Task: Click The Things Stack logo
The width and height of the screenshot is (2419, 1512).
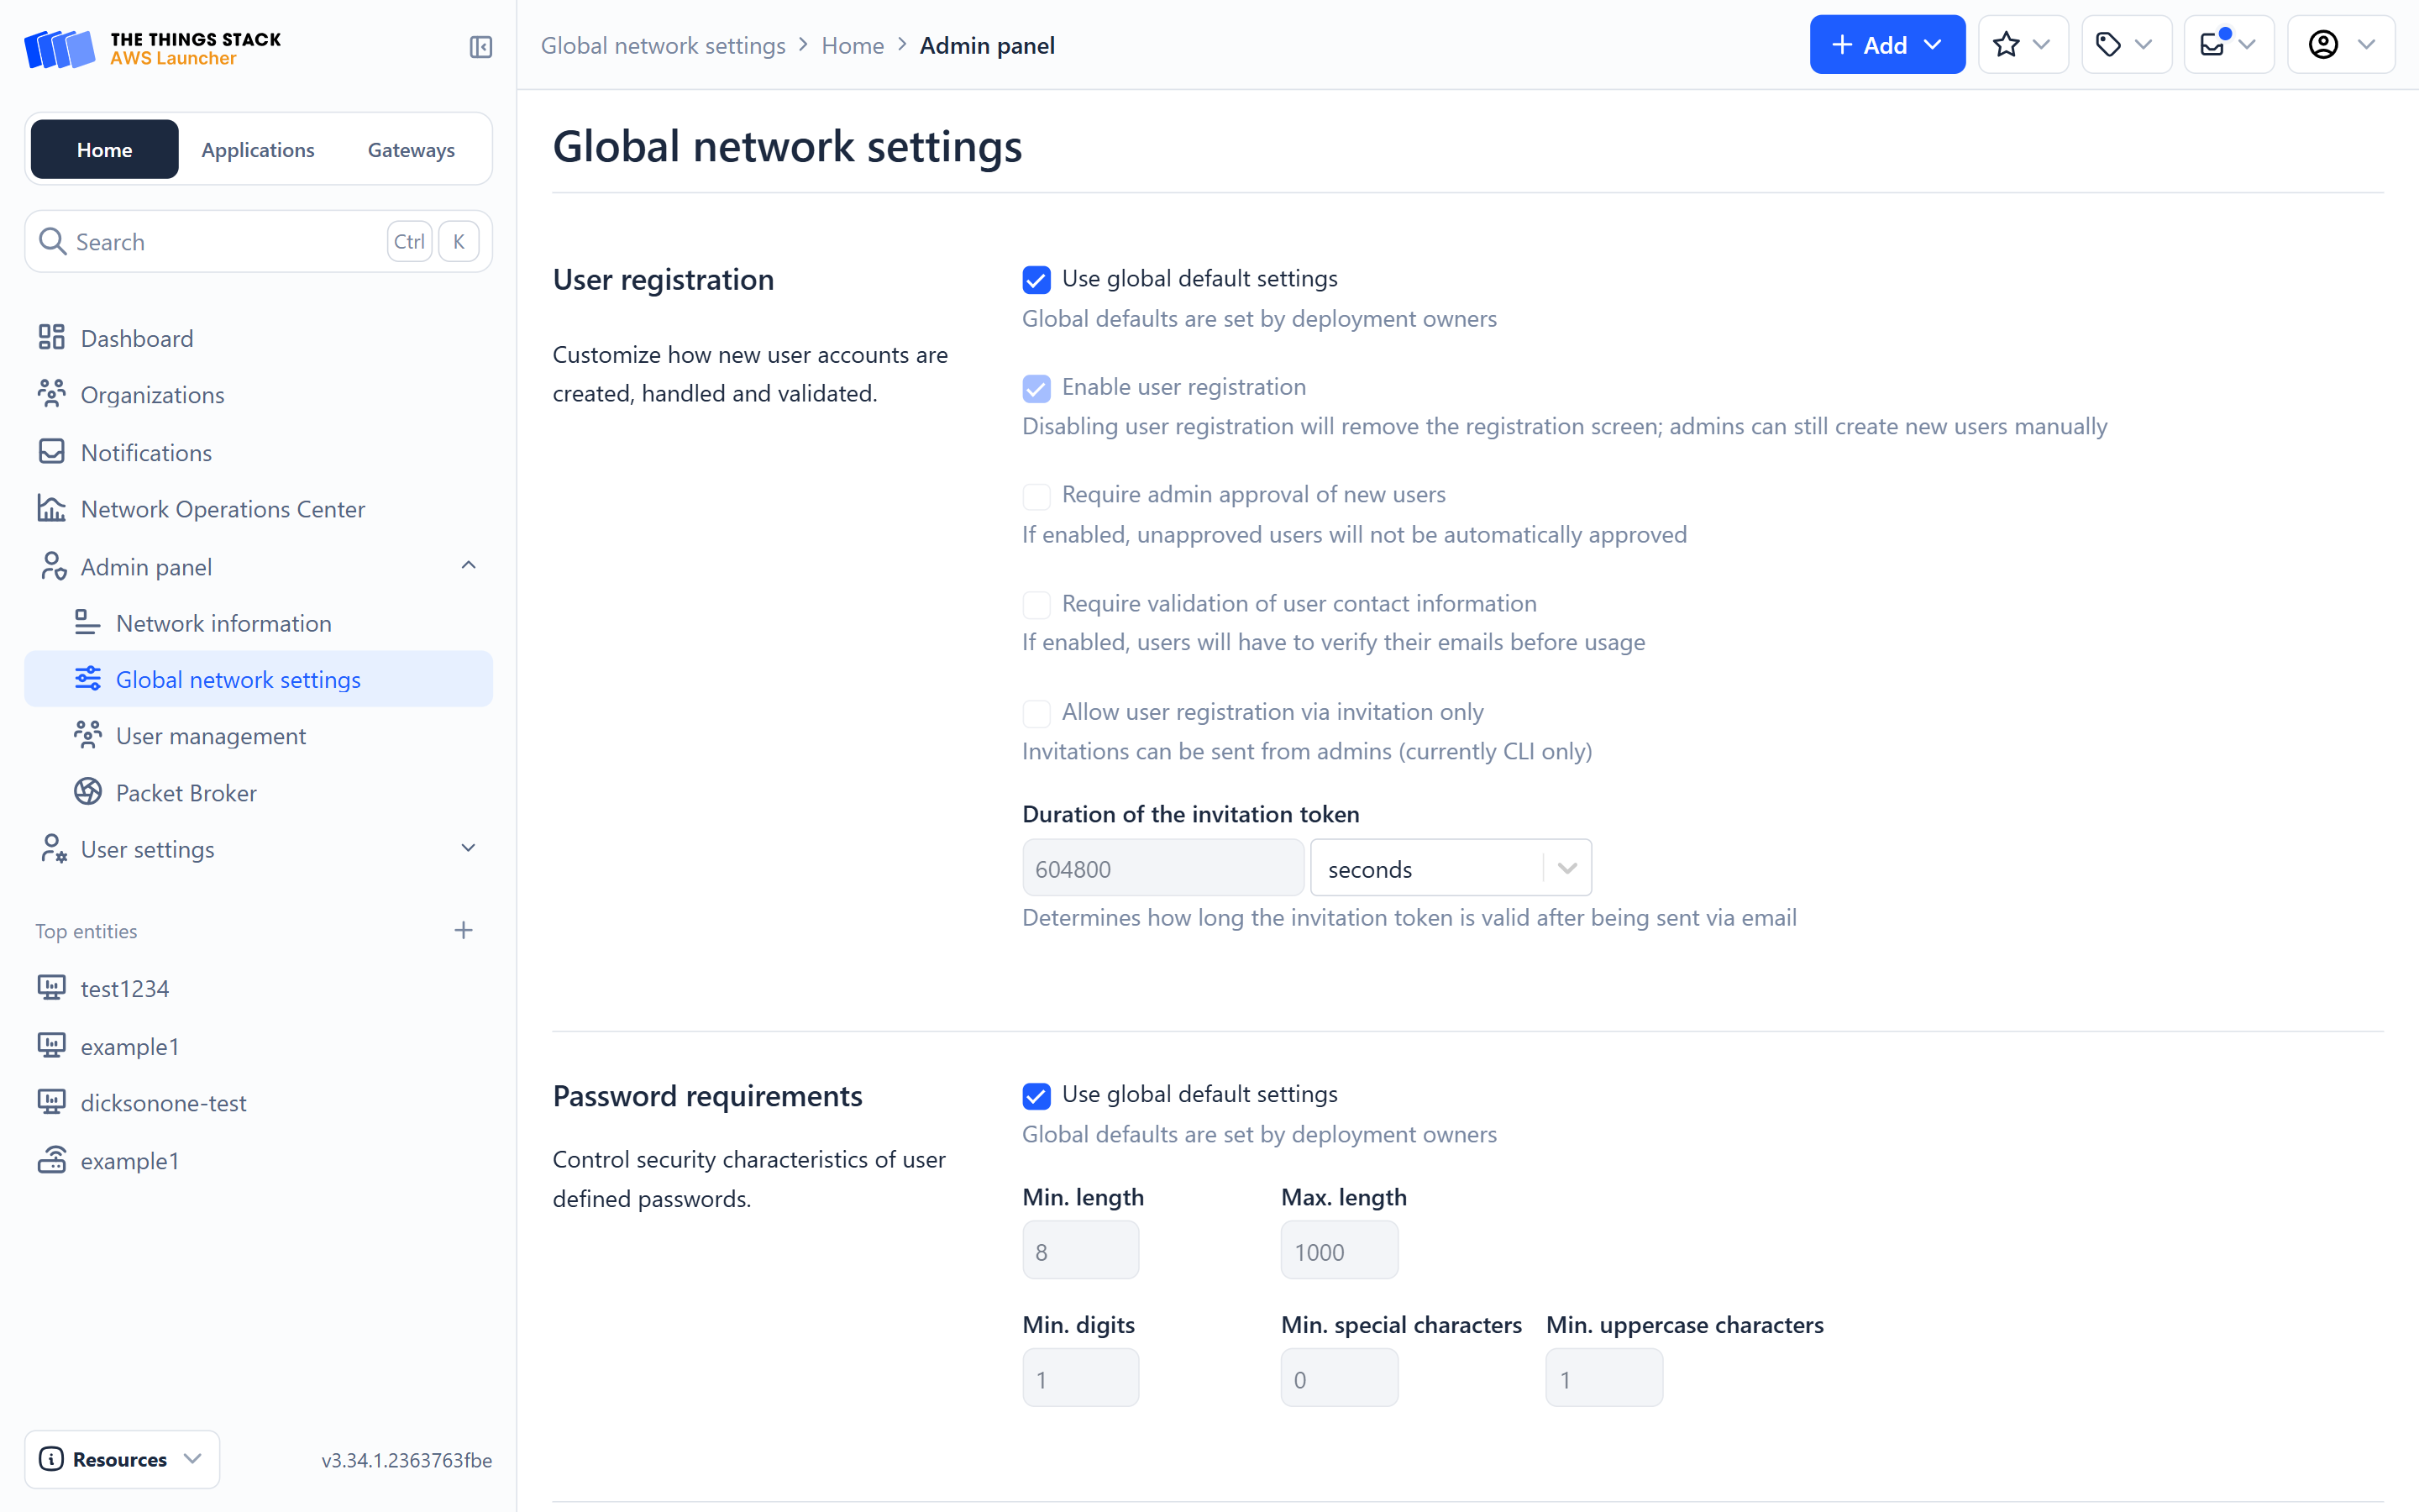Action: (x=153, y=48)
